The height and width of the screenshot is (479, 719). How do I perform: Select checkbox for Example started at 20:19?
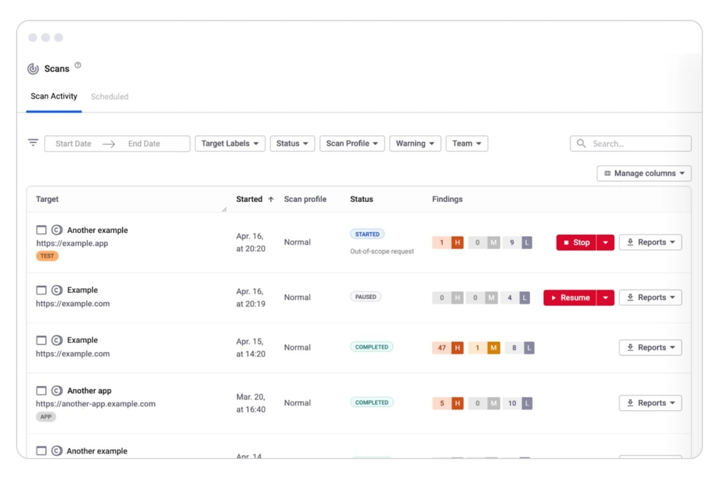coord(41,290)
